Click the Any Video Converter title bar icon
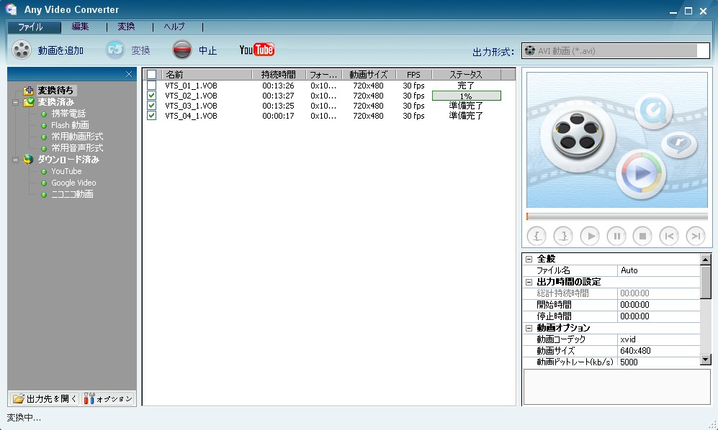The height and width of the screenshot is (430, 718). coord(11,9)
